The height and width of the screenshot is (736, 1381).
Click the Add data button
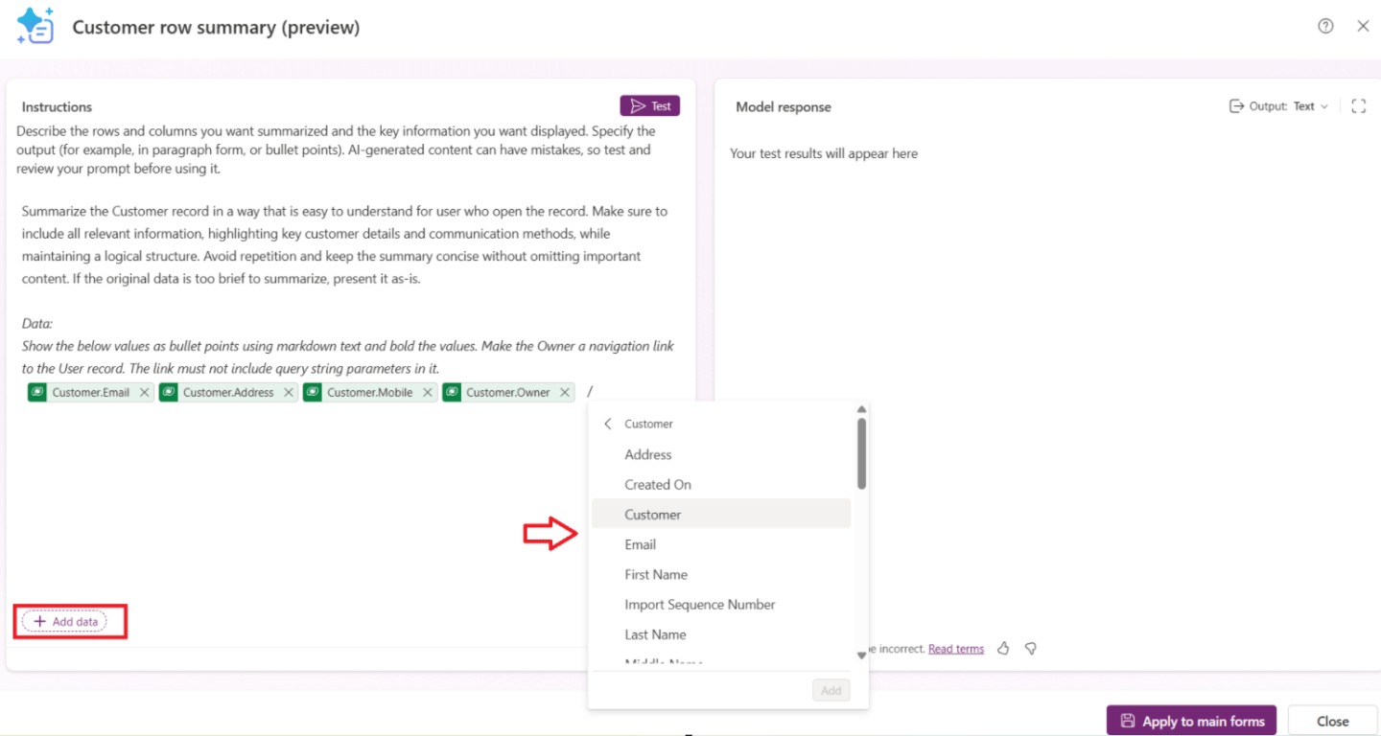65,622
